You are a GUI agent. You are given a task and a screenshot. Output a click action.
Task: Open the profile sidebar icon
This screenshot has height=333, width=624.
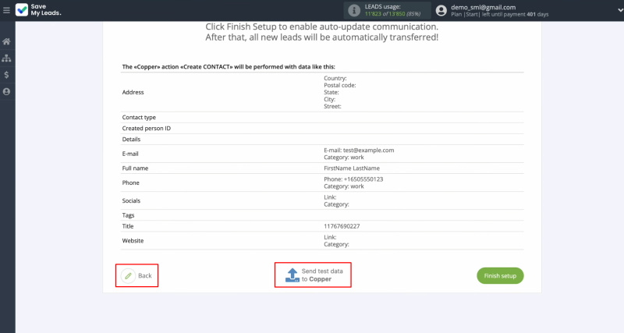[6, 92]
